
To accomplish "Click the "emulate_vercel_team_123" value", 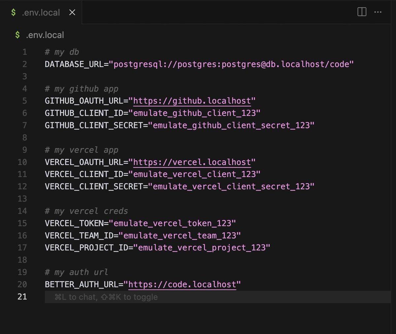I will pos(180,236).
